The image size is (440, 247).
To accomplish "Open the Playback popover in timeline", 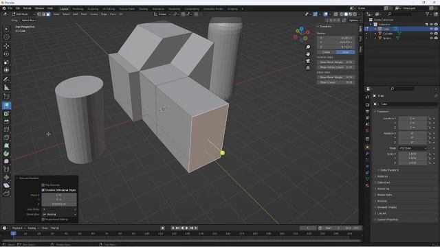I will click(x=19, y=228).
